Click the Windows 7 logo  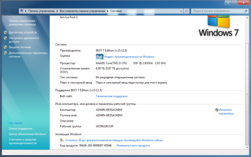(218, 26)
